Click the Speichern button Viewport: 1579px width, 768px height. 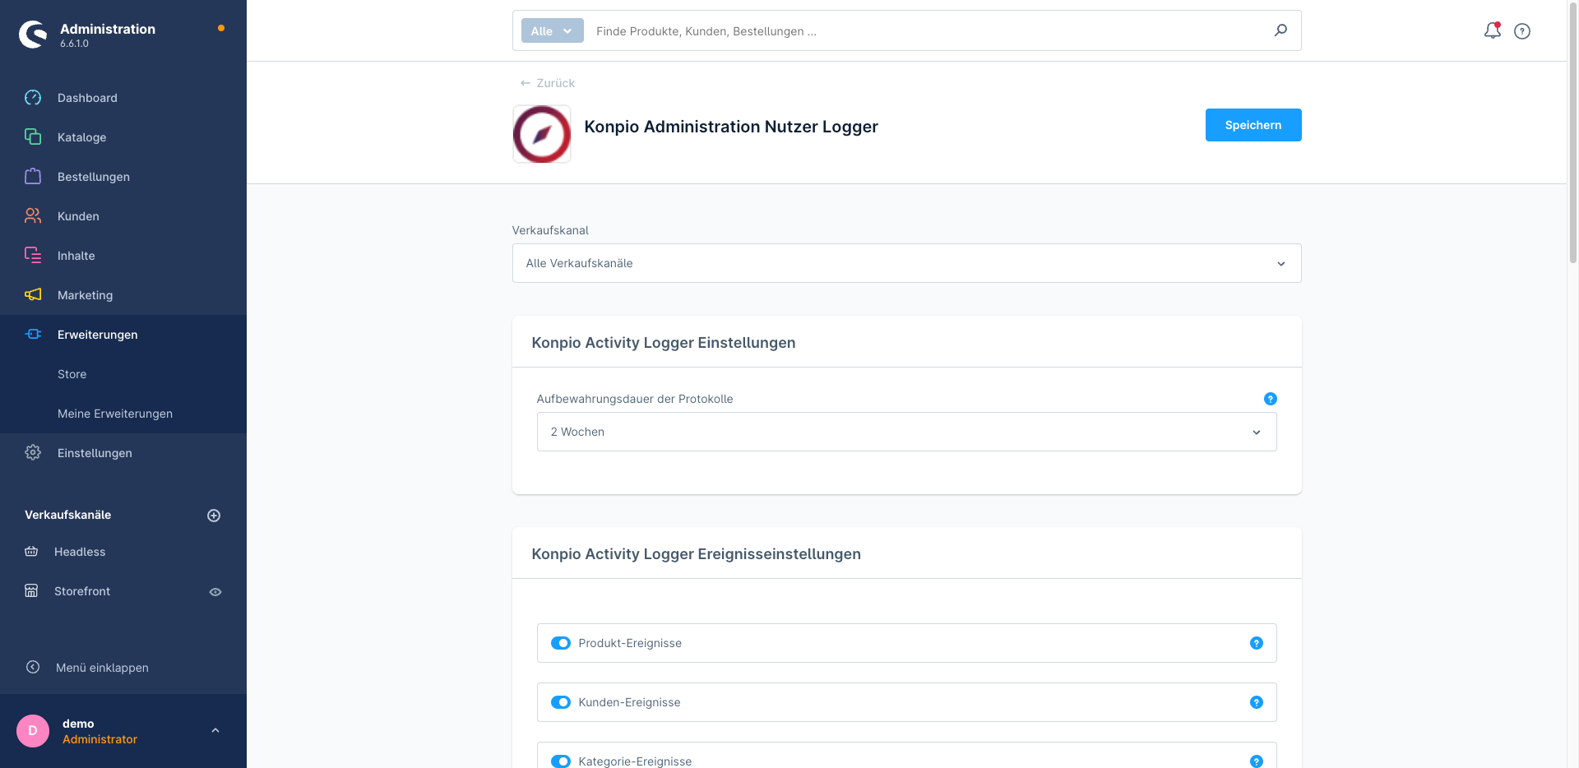click(x=1253, y=125)
